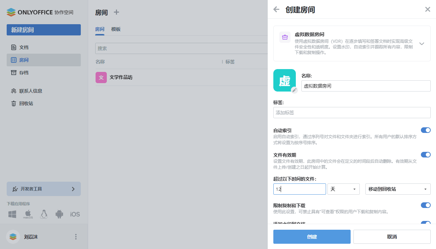This screenshot has height=249, width=436.
Task: Click the 创建 button
Action: click(x=312, y=237)
